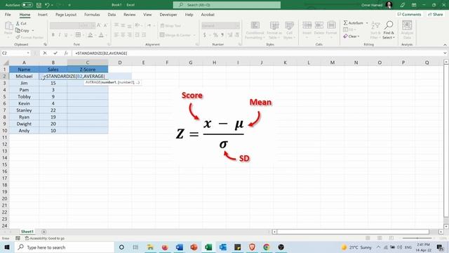Image resolution: width=449 pixels, height=253 pixels.
Task: Collapse the ribbon with the chevron
Action: click(445, 45)
